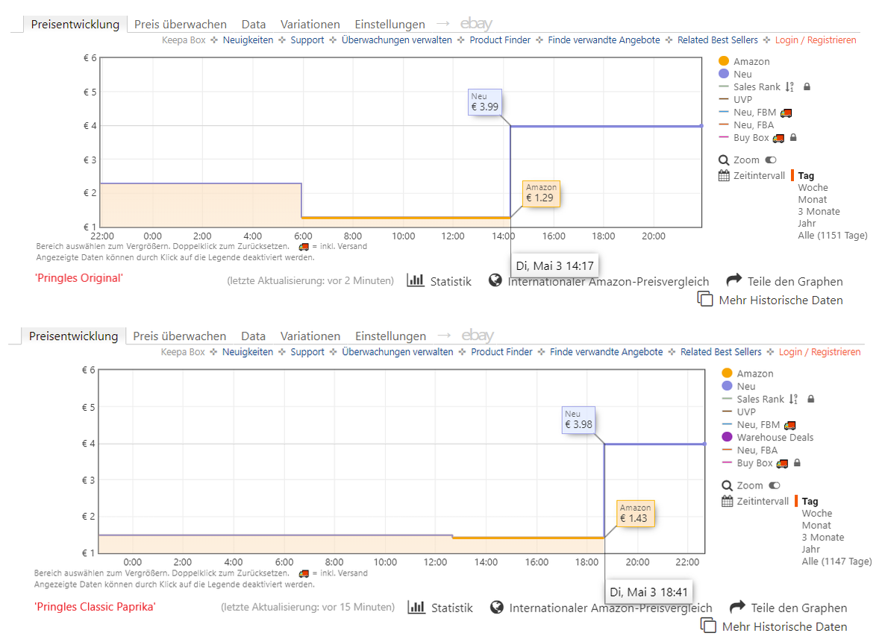Click the 'Pringles Classic Paprika' product title
The width and height of the screenshot is (879, 639).
click(96, 607)
